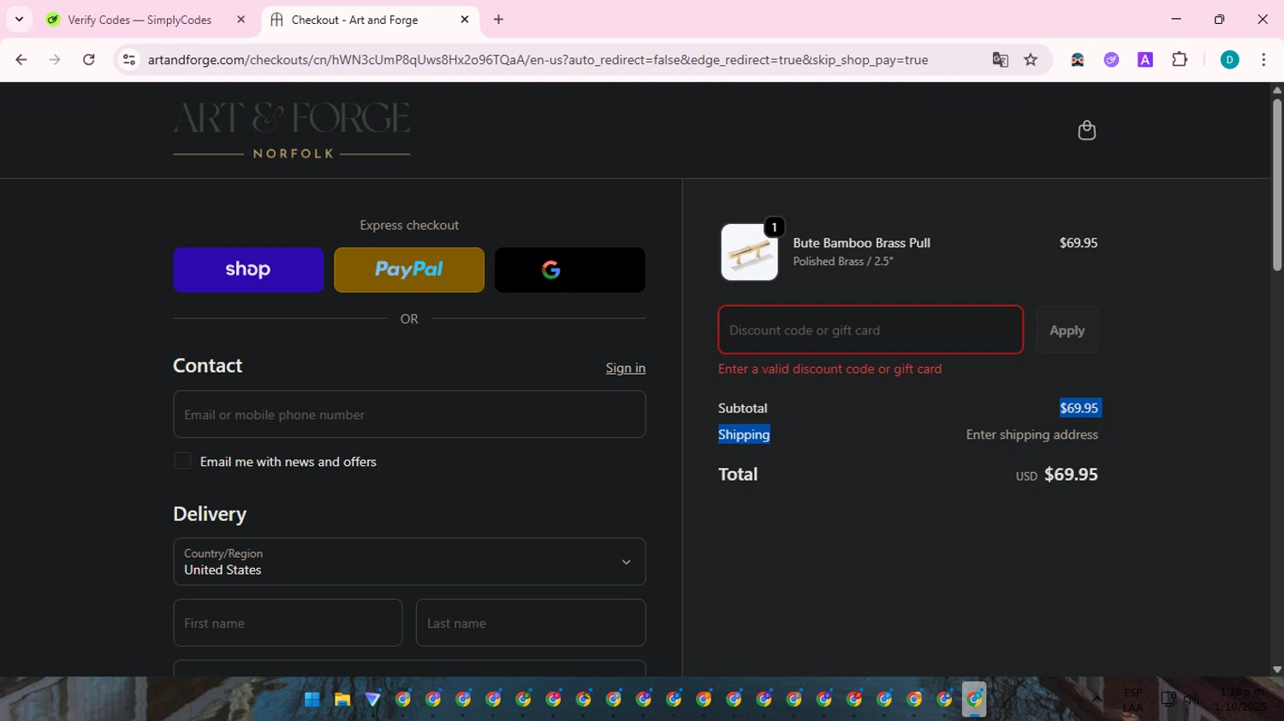
Task: Minimize the Chrome window
Action: 1176,19
